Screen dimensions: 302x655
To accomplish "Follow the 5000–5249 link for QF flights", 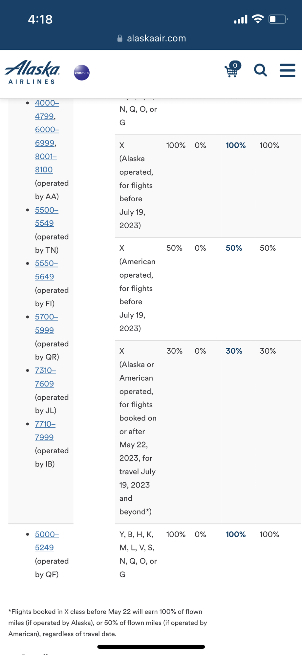I will click(x=47, y=541).
